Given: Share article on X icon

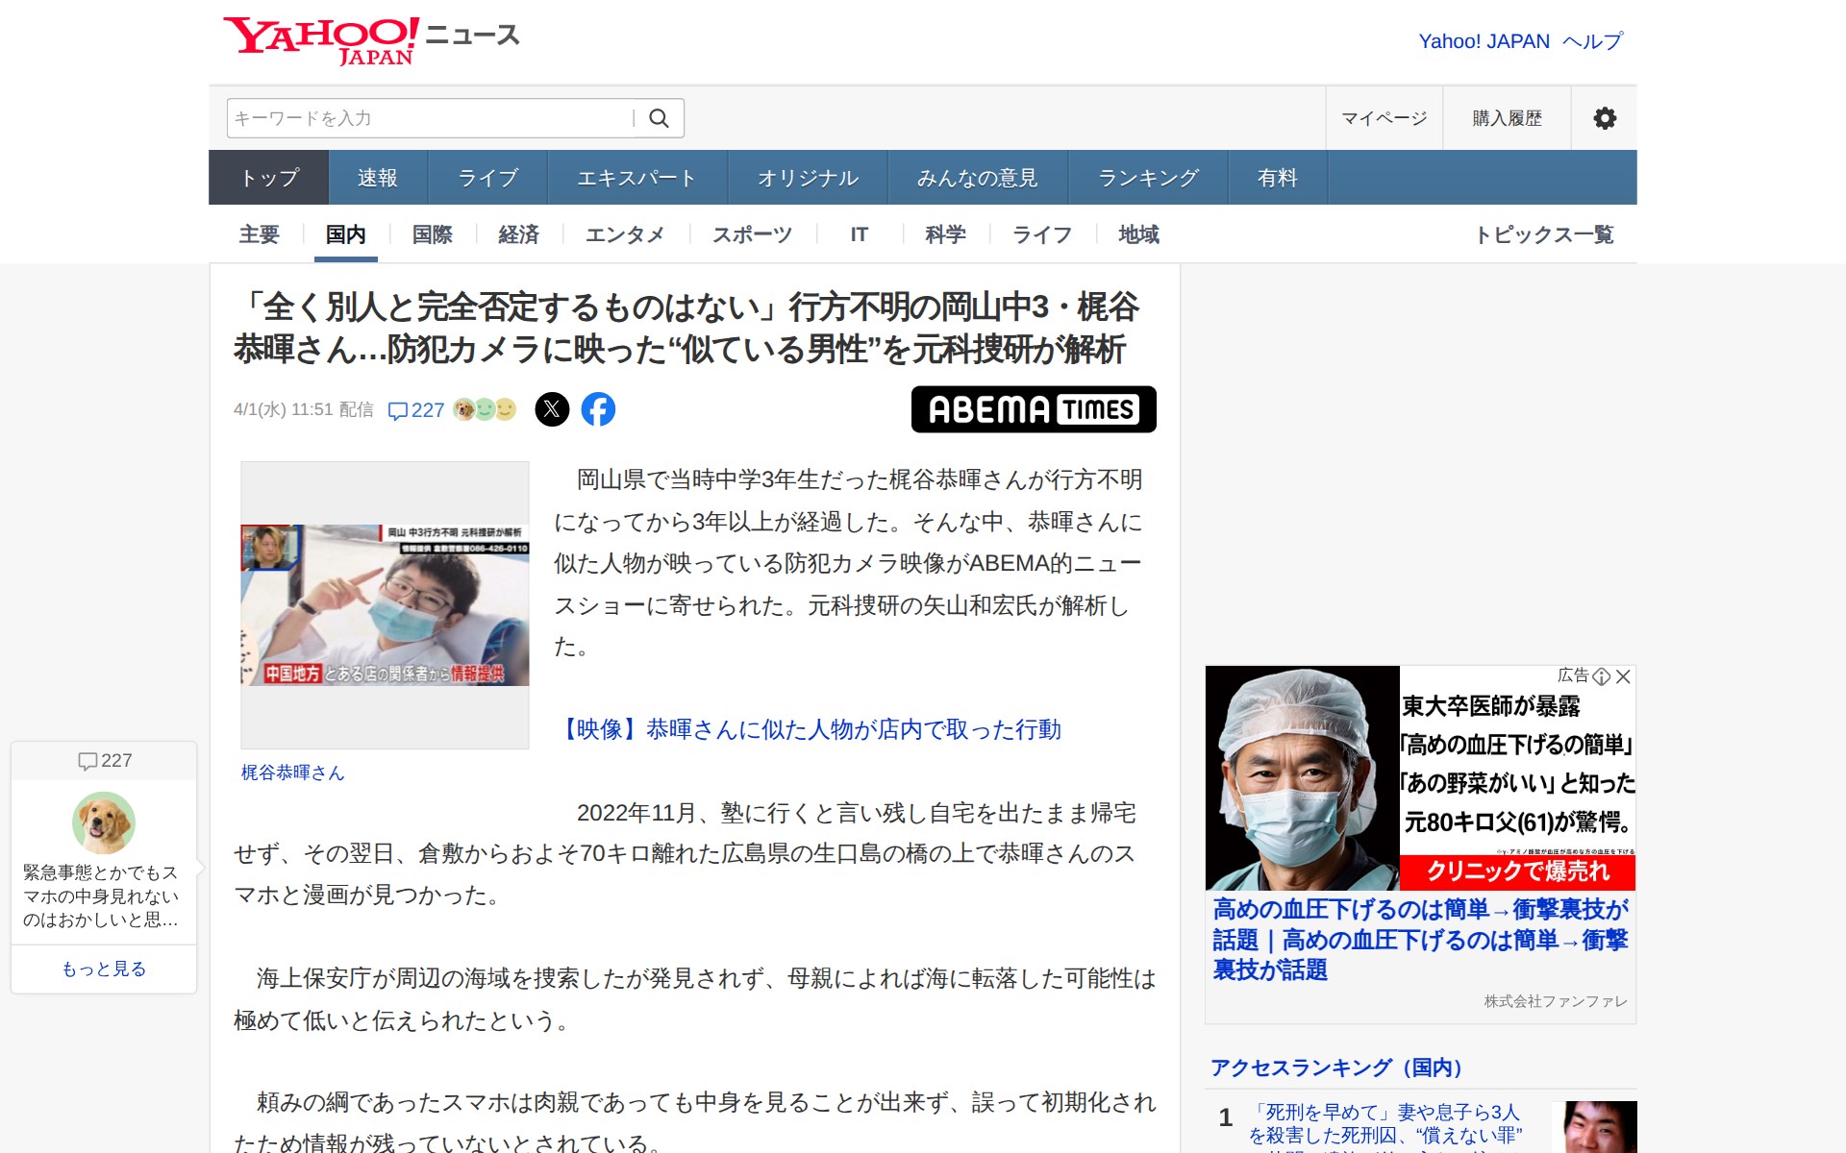Looking at the screenshot, I should tap(552, 409).
